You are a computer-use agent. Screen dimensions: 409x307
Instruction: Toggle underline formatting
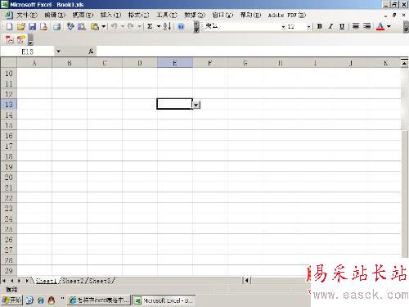pyautogui.click(x=342, y=26)
